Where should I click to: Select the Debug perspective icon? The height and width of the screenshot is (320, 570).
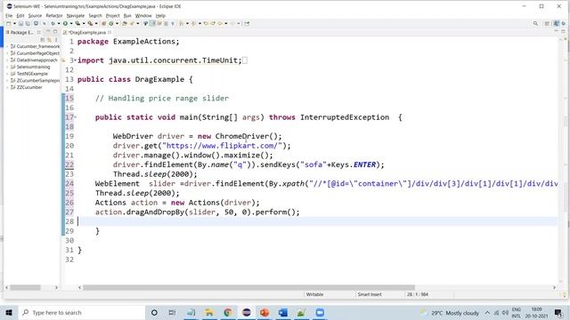[x=564, y=24]
